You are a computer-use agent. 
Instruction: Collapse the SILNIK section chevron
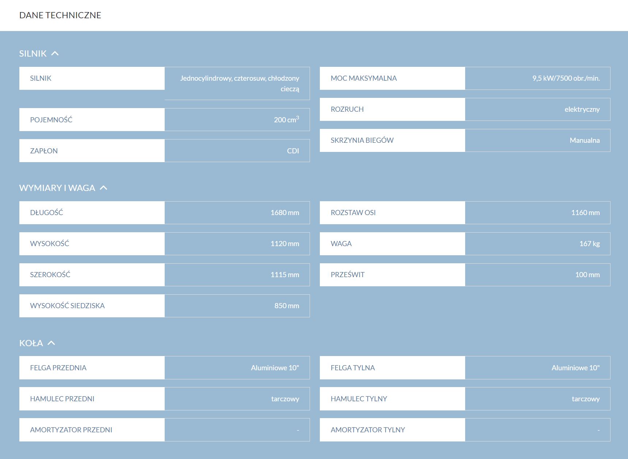click(x=55, y=54)
